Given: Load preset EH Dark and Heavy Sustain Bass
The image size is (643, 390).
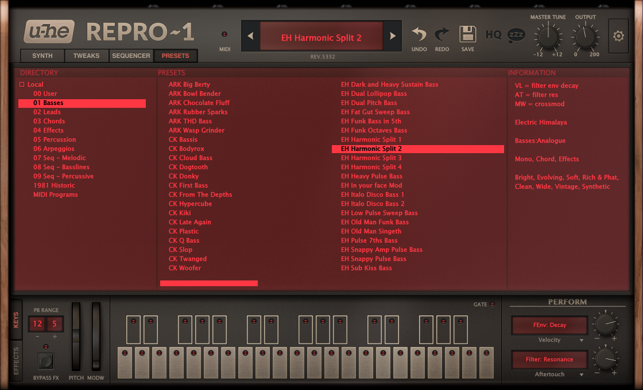Looking at the screenshot, I should pos(390,84).
